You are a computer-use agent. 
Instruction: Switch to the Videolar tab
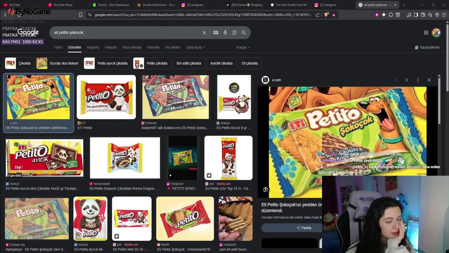[x=111, y=47]
